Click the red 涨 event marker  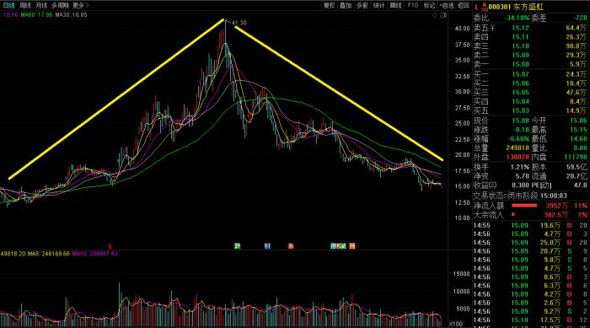click(x=291, y=246)
